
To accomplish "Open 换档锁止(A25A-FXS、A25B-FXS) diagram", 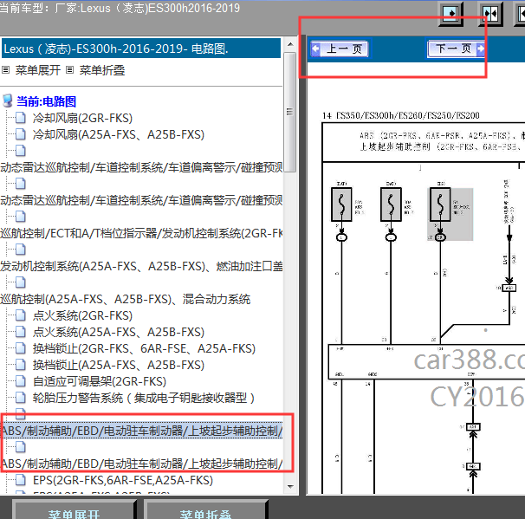I will pyautogui.click(x=119, y=365).
